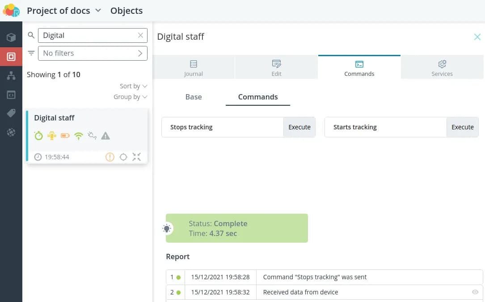Open the hierarchy tree icon in sidebar

[11, 76]
